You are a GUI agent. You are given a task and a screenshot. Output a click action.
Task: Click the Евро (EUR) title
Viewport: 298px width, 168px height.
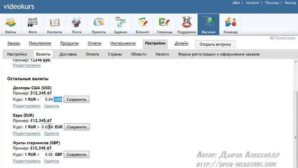23,115
